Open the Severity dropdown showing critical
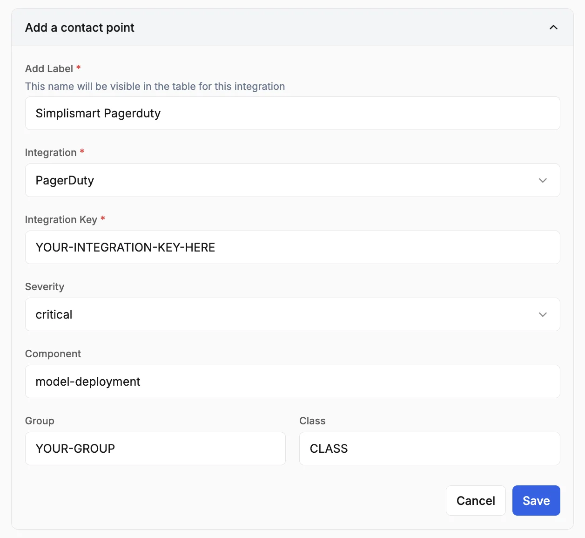 coord(292,314)
